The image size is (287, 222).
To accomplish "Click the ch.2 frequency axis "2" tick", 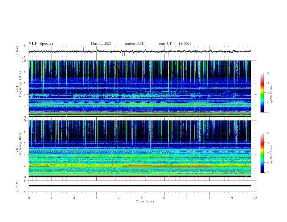I will coord(25,166).
